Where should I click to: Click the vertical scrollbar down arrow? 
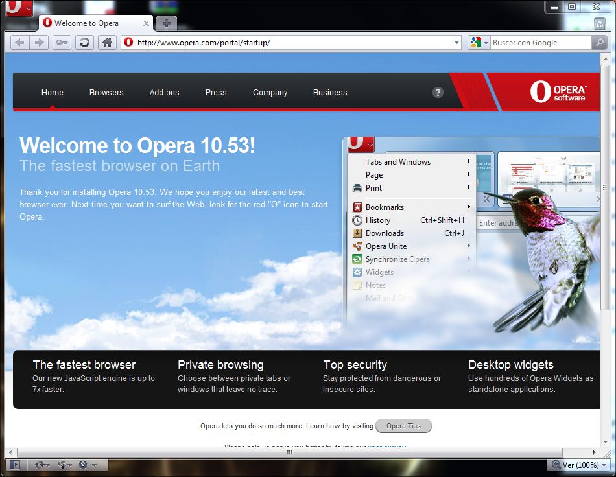[x=605, y=441]
